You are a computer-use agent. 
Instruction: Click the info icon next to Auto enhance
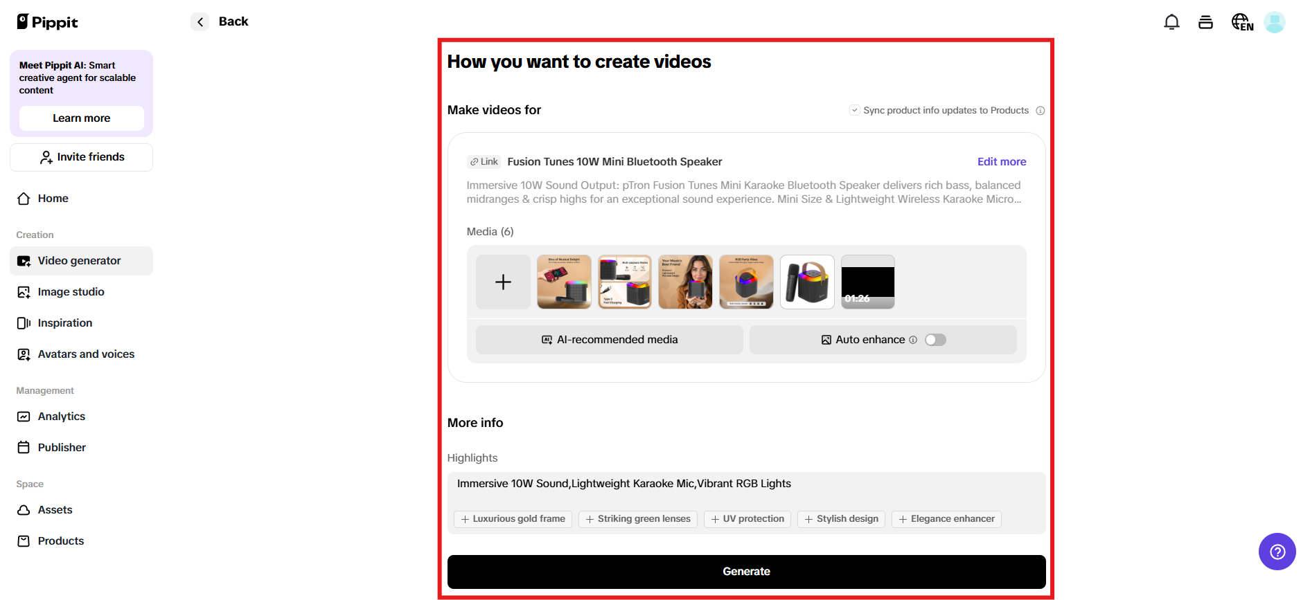(913, 340)
